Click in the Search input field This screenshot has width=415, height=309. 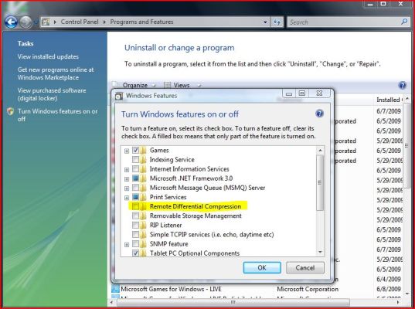pyautogui.click(x=344, y=22)
